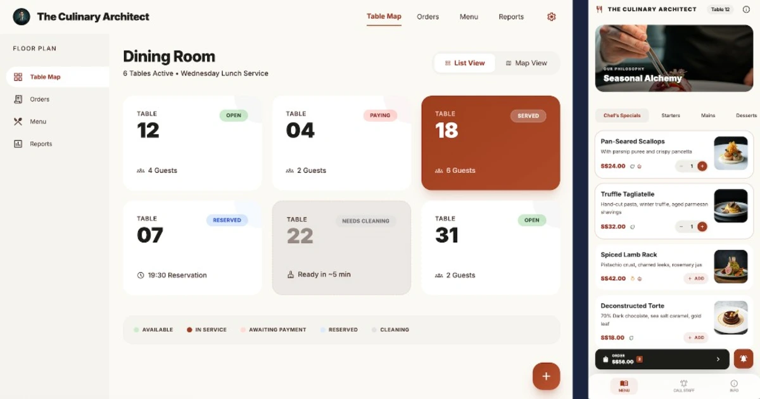Open Table Map tab in top navigation

(384, 16)
